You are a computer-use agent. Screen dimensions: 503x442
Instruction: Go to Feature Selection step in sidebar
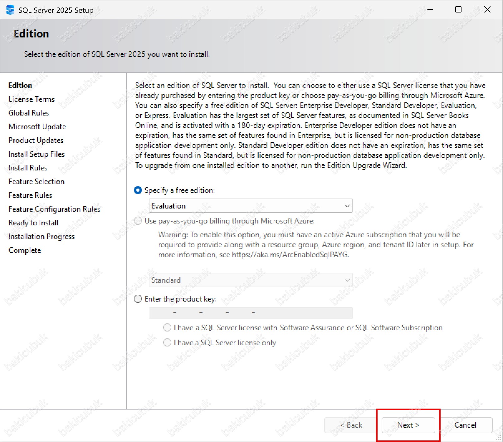point(37,182)
